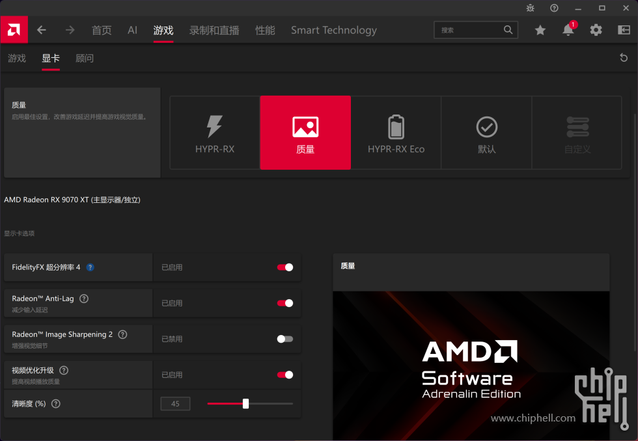Viewport: 638px width, 441px height.
Task: Maximize the AMD Software window
Action: click(602, 8)
